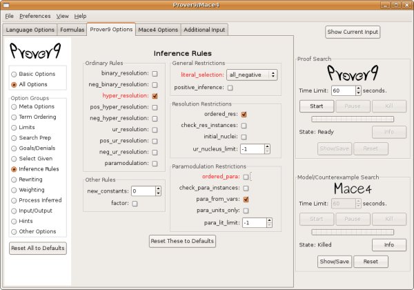The width and height of the screenshot is (414, 290).
Task: Click Reset All to Defaults
Action: click(38, 249)
